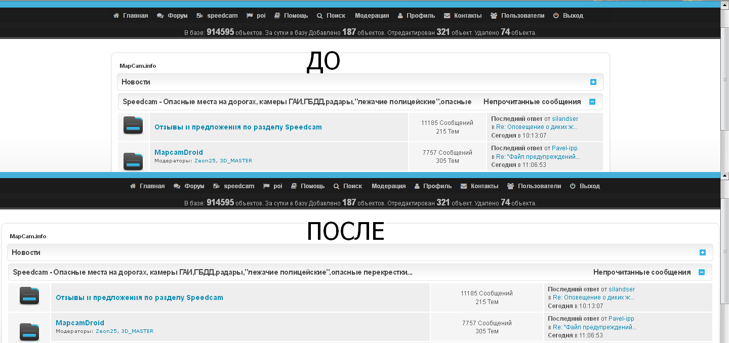
Task: Open MapcamDroid forum in the ДО view
Action: click(179, 152)
